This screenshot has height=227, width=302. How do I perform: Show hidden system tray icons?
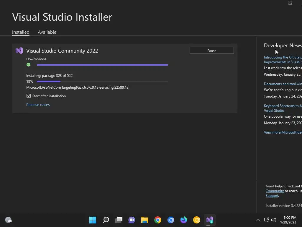click(258, 220)
